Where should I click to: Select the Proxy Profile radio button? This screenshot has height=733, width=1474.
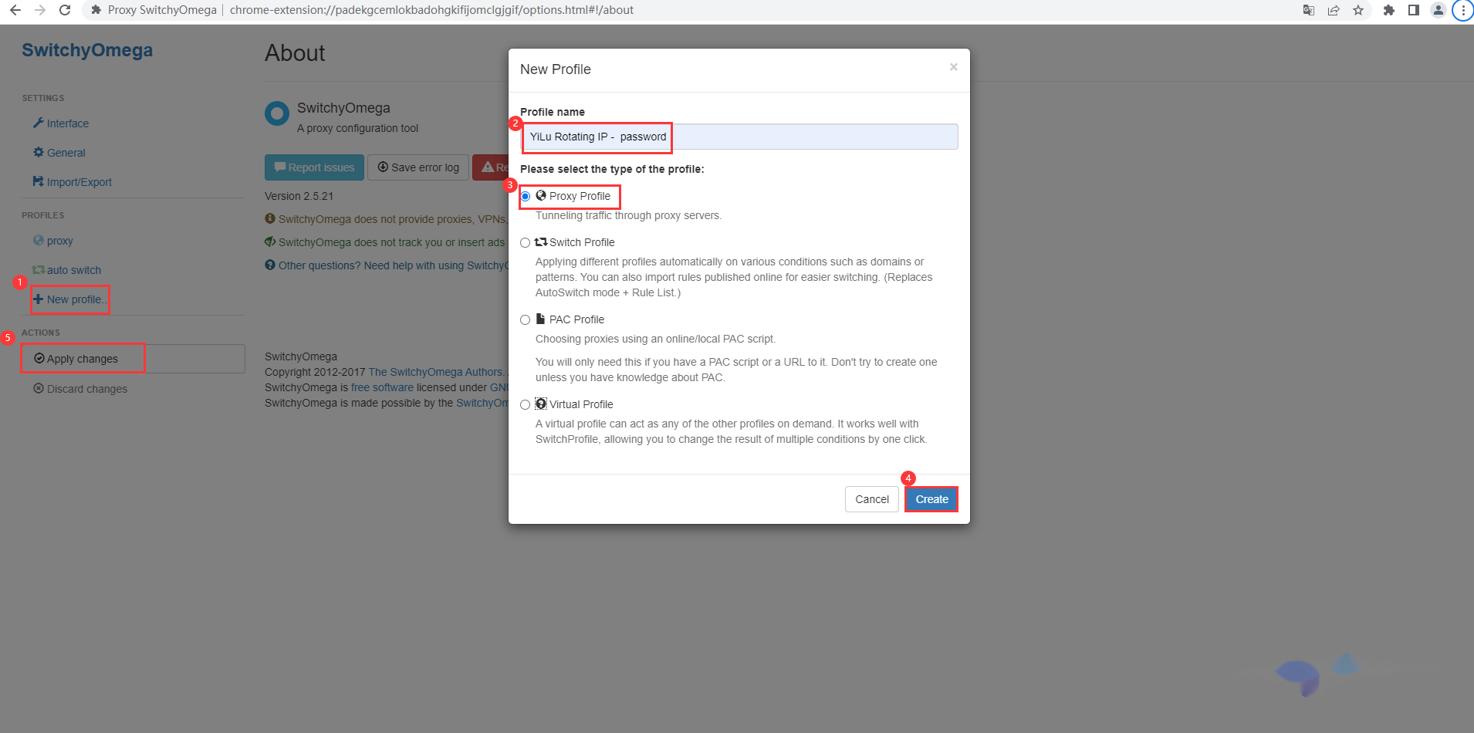point(526,197)
